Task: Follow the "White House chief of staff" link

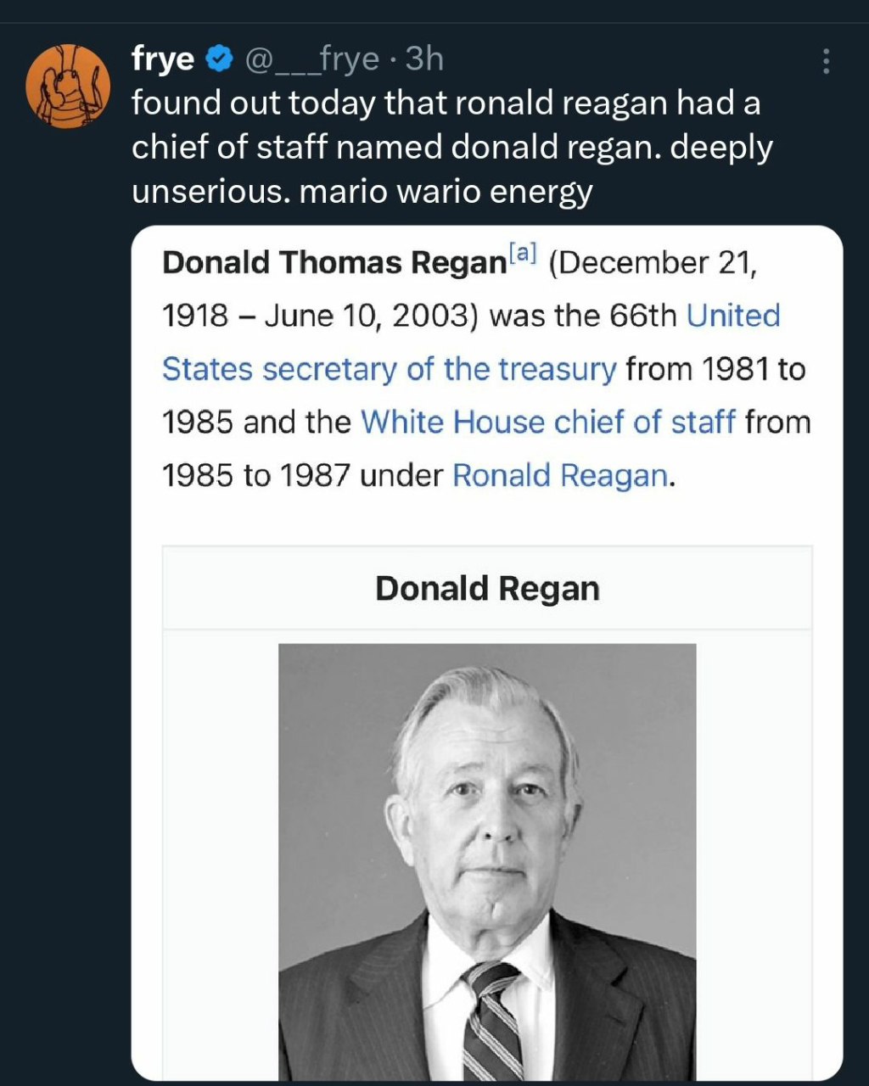Action: (548, 423)
